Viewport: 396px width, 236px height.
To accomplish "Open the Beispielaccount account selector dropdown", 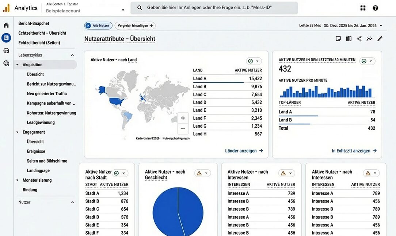I will 123,10.
